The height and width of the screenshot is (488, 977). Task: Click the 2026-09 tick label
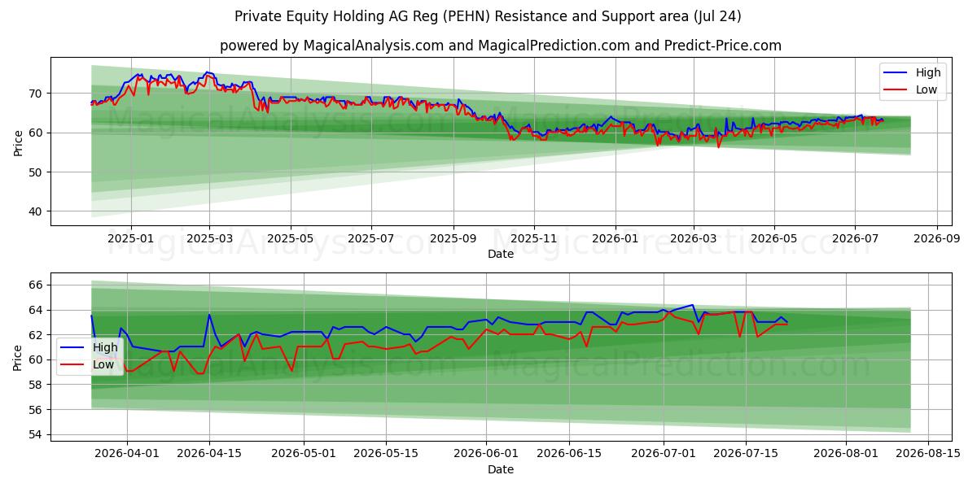click(937, 238)
